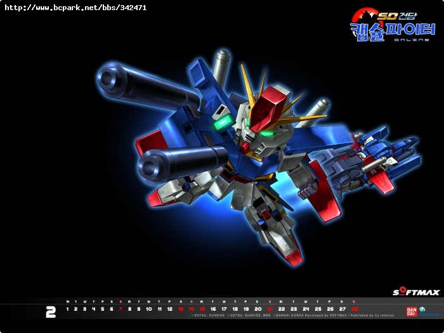The width and height of the screenshot is (444, 333).
Task: Click the large Gundam robot's red head crest
Action: pyautogui.click(x=268, y=108)
